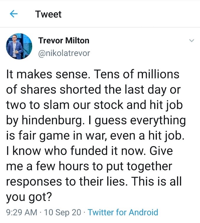Image resolution: width=200 pixels, height=223 pixels.
Task: Click the words 'slam our stock'
Action: coord(83,105)
